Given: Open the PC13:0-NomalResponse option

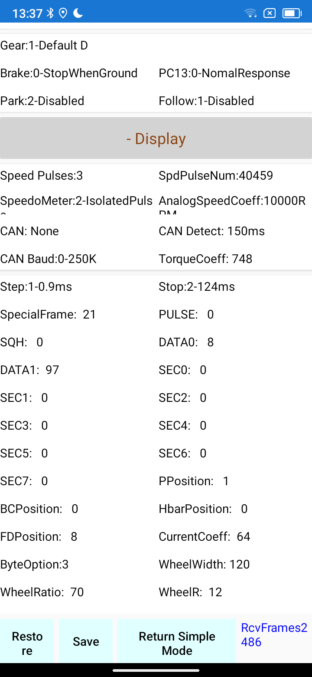Looking at the screenshot, I should (224, 73).
